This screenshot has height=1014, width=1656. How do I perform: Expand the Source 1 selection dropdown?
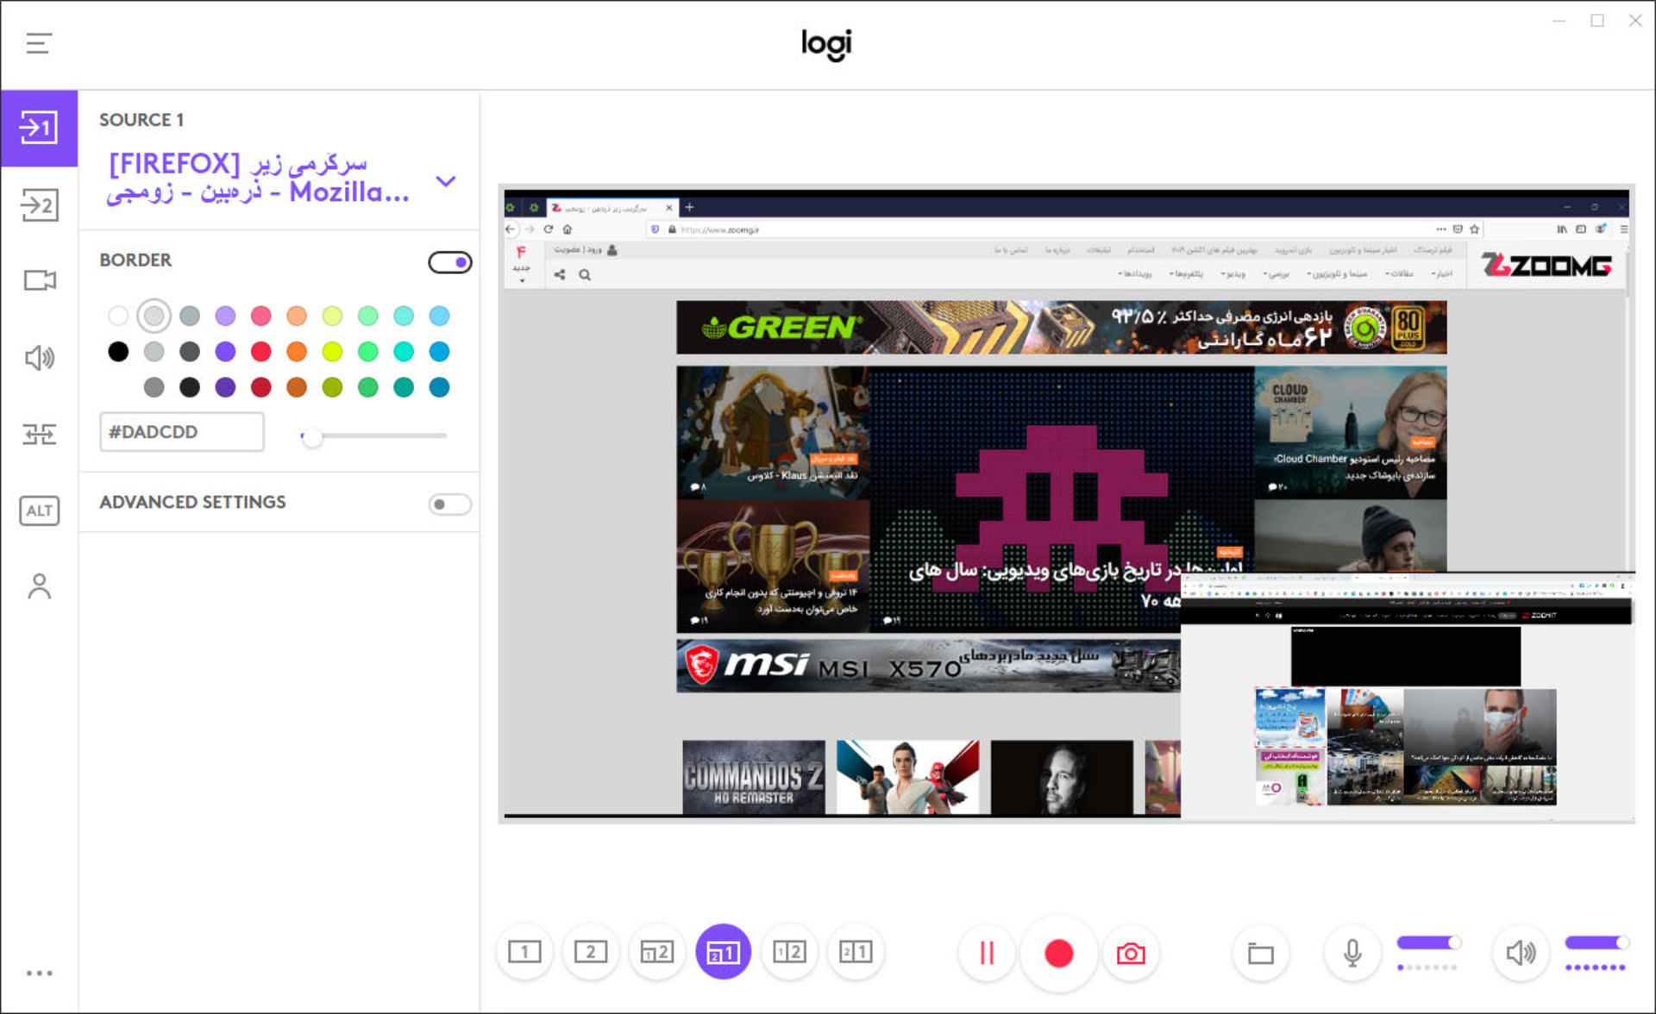(445, 181)
